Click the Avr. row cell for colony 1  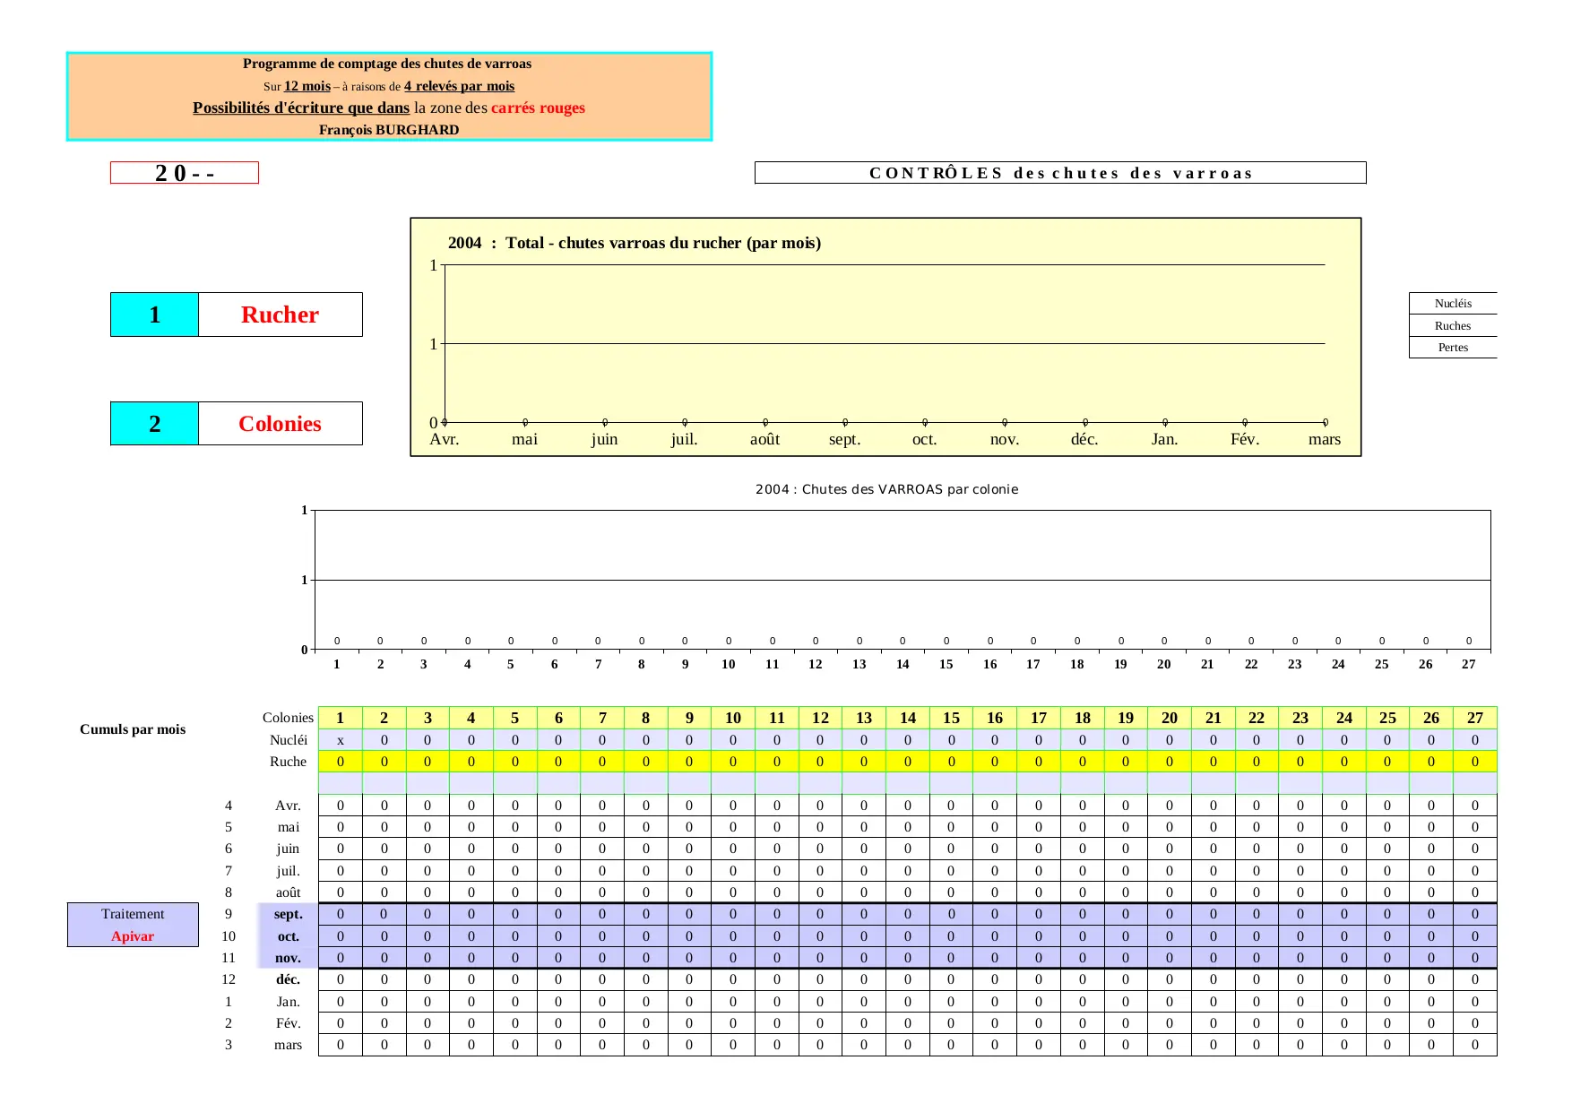341,806
